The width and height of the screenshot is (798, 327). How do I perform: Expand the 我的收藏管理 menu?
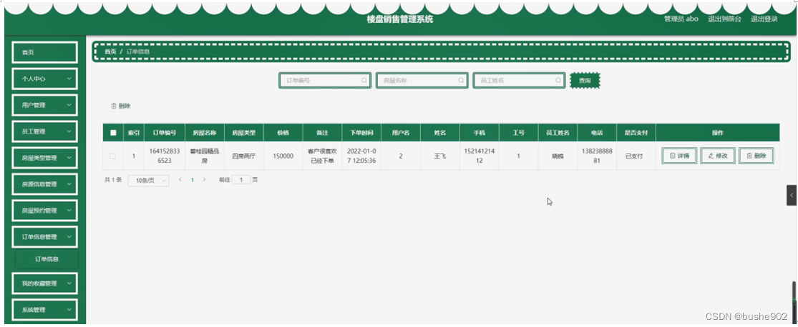[x=45, y=284]
